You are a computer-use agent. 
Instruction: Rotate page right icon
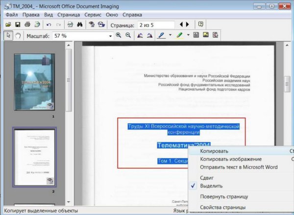pyautogui.click(x=149, y=35)
